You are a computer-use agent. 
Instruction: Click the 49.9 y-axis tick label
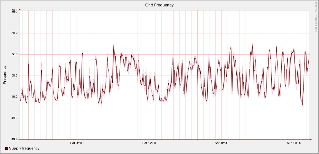point(14,97)
